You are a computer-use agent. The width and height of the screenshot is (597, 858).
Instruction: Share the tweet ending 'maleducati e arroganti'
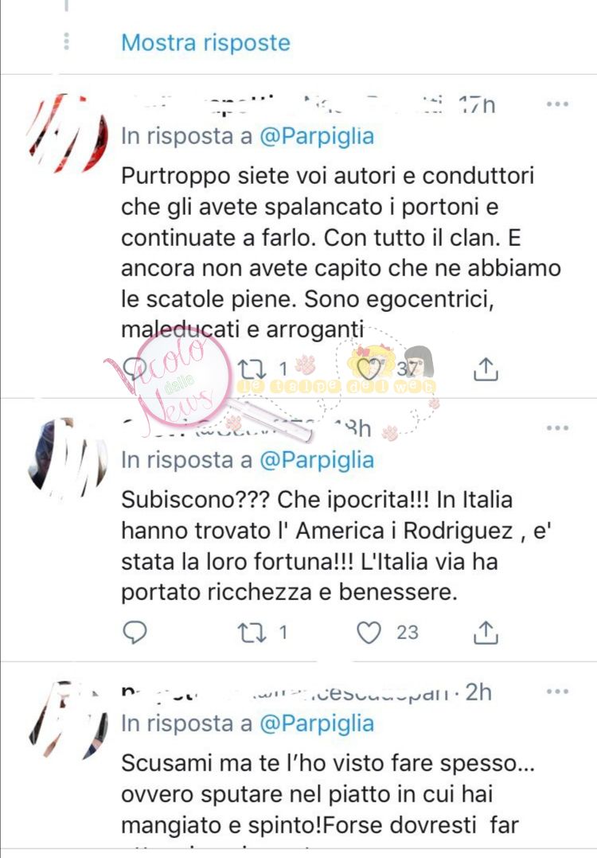pyautogui.click(x=485, y=369)
